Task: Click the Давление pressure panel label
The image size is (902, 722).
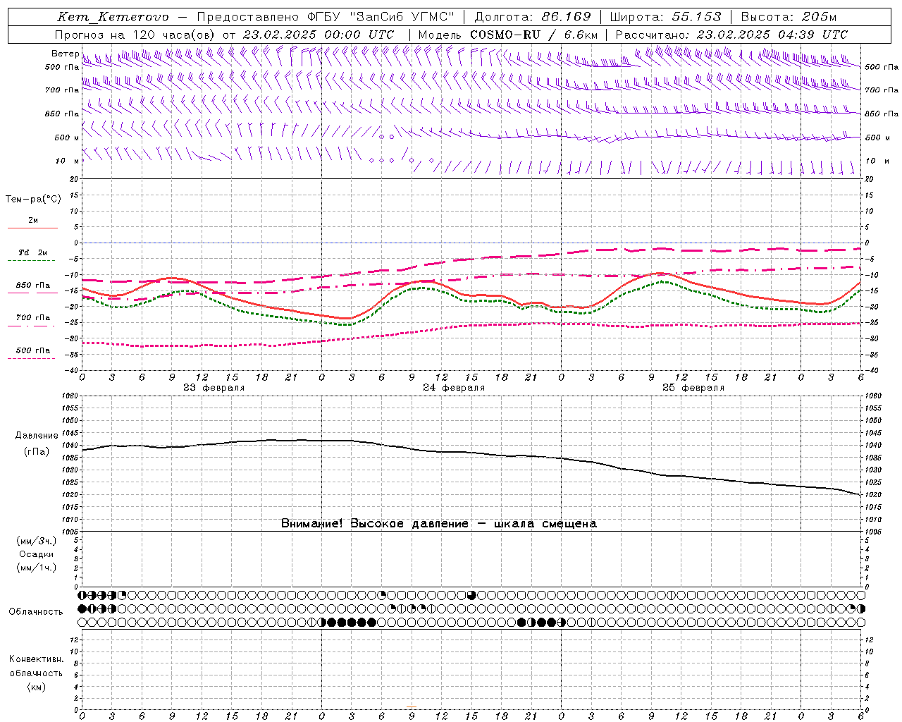Action: click(37, 436)
